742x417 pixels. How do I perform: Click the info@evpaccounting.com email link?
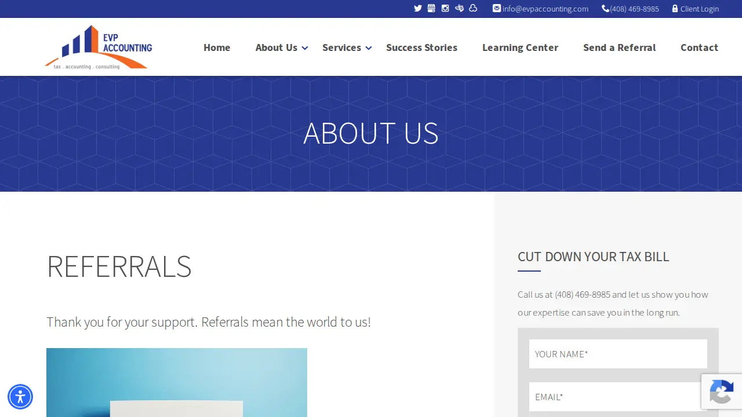point(545,9)
